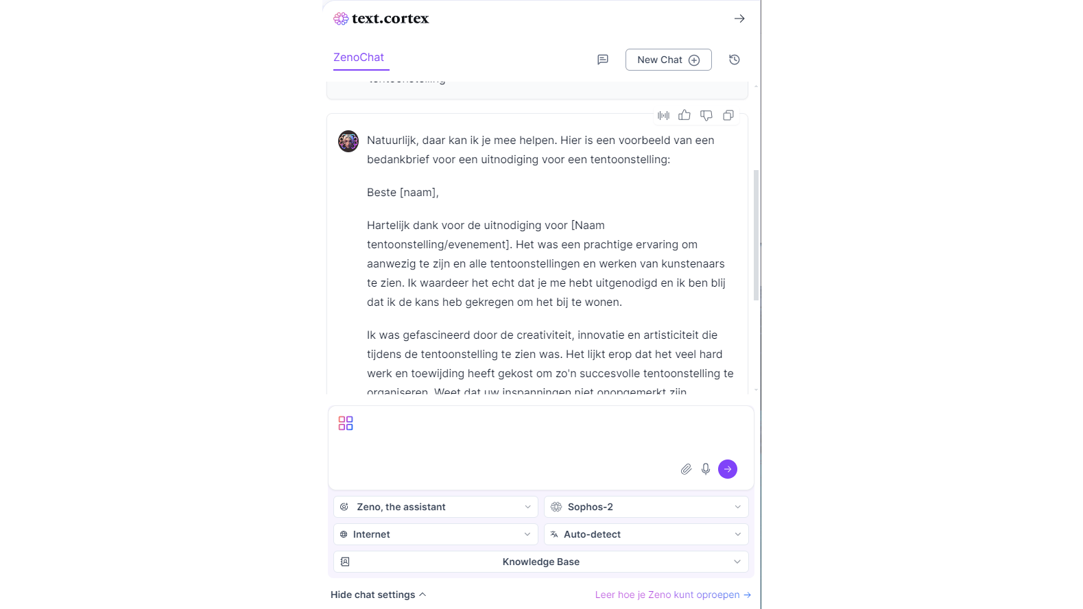Start a New Chat
The width and height of the screenshot is (1083, 609).
coord(668,60)
